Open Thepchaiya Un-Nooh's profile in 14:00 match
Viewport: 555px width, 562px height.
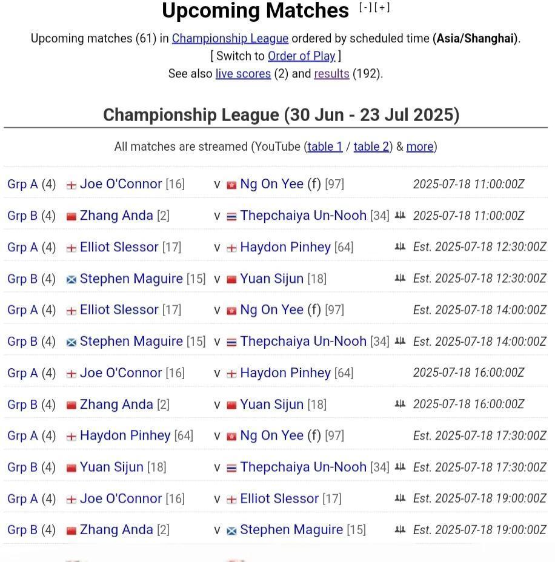point(304,341)
